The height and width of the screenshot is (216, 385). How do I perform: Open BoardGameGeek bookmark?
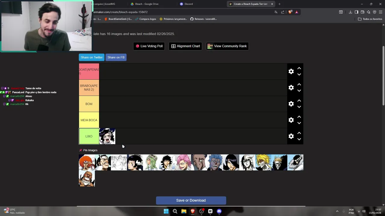(118, 19)
